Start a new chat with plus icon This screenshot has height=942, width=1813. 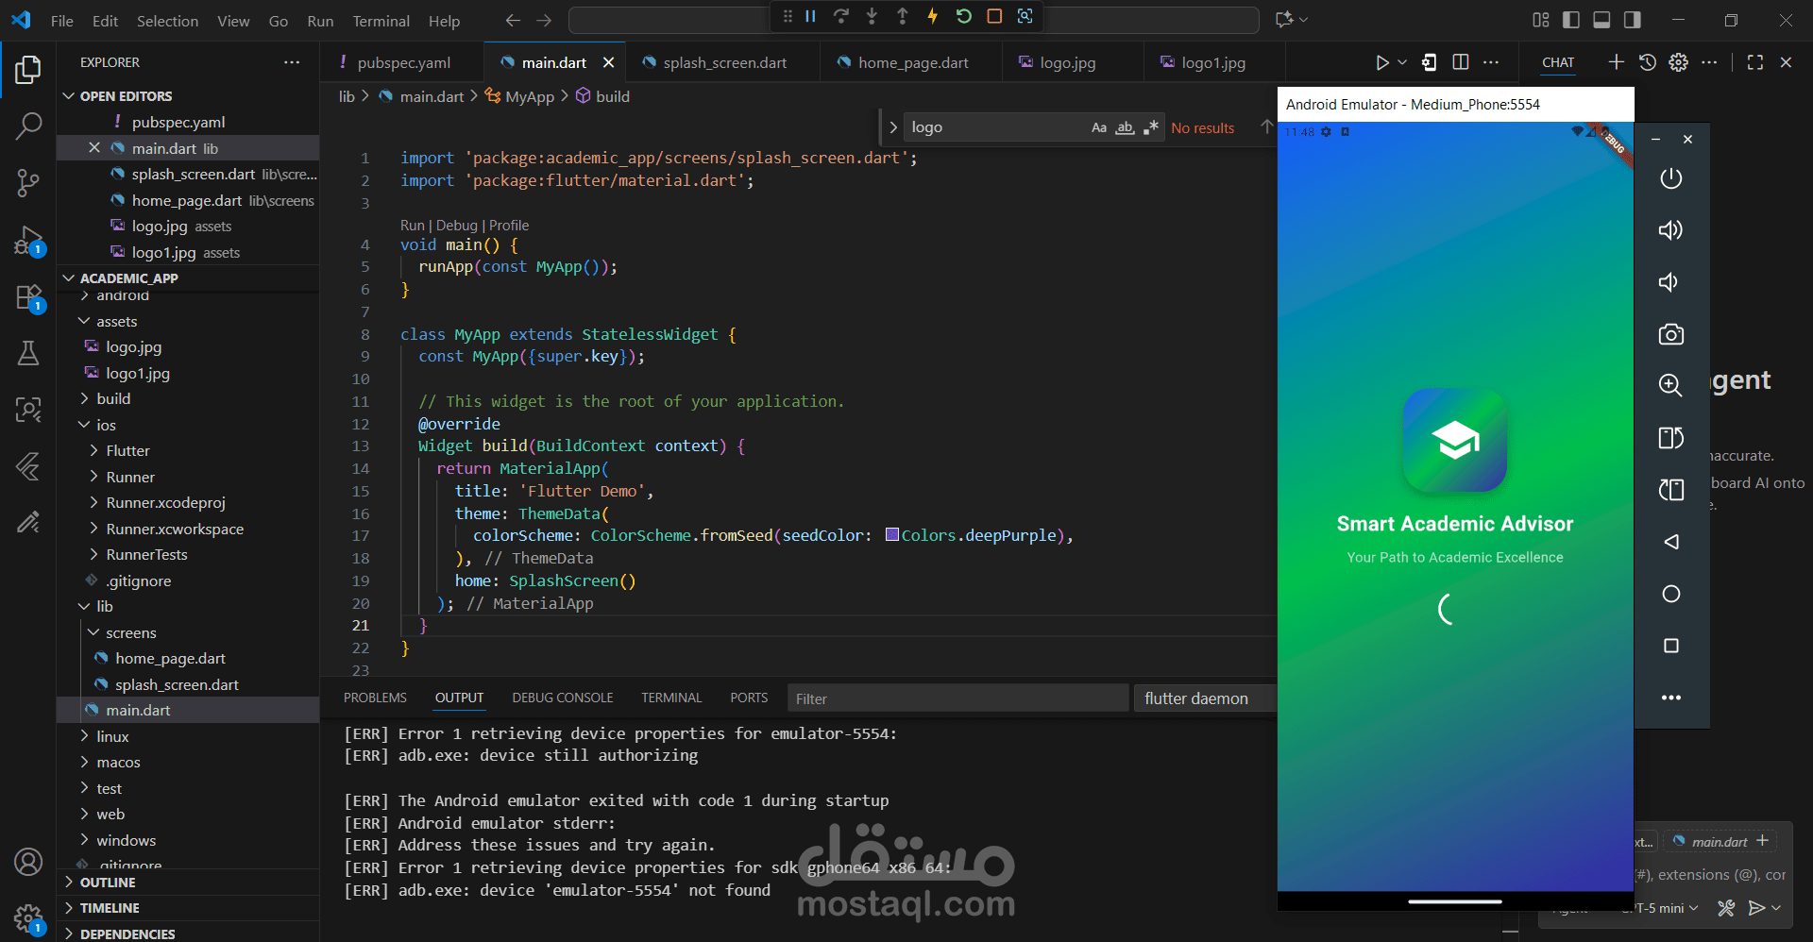click(x=1616, y=62)
